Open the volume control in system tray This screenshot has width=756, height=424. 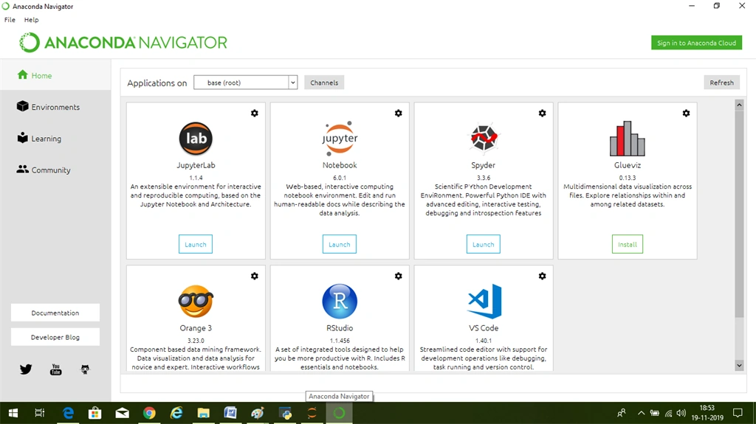tap(681, 413)
